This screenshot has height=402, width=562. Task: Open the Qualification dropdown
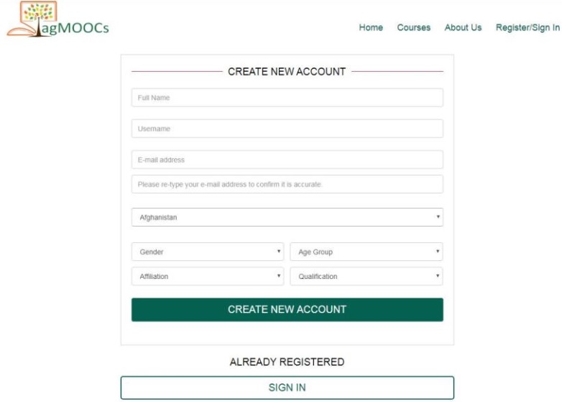tap(366, 276)
